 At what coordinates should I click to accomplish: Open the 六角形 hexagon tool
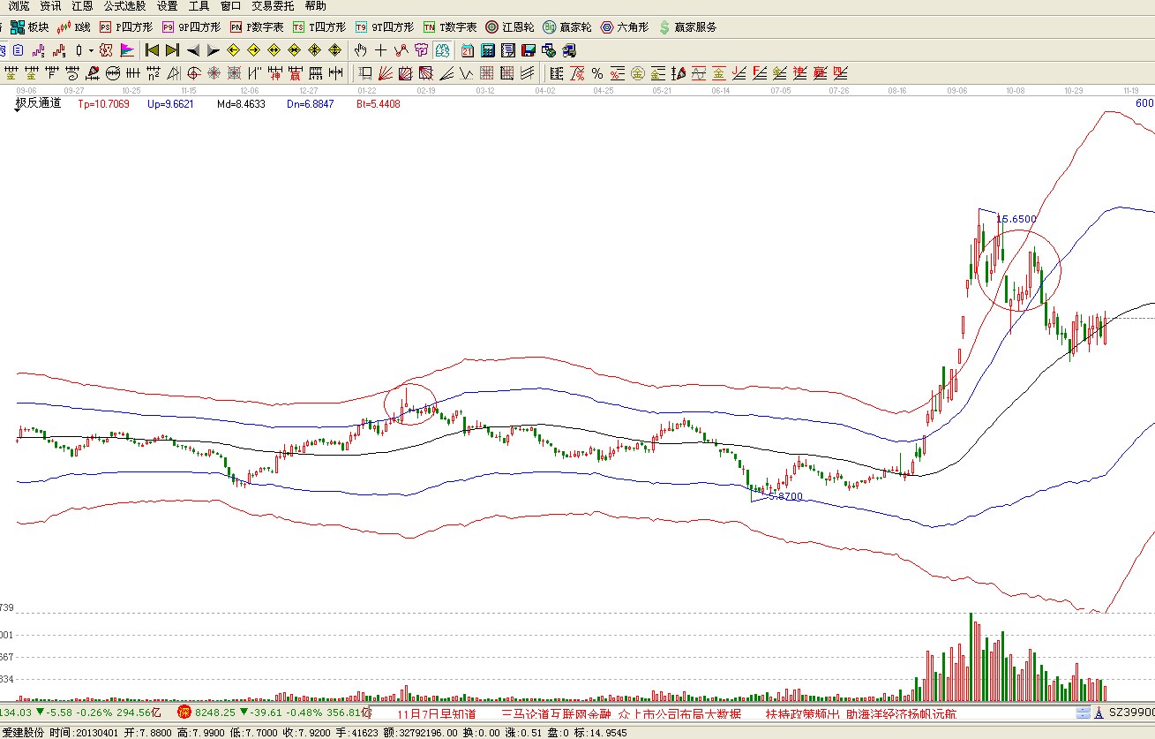tap(625, 27)
